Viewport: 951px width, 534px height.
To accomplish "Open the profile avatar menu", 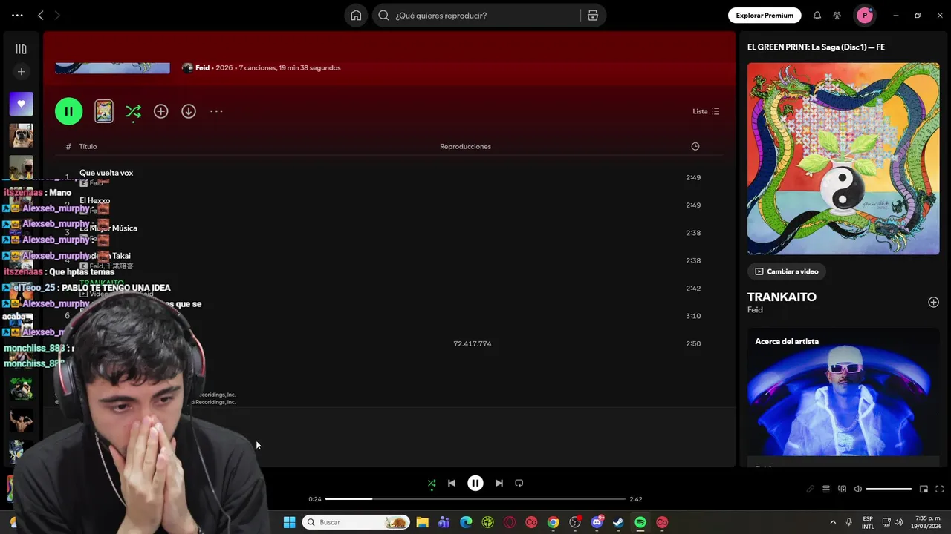I will (x=865, y=16).
